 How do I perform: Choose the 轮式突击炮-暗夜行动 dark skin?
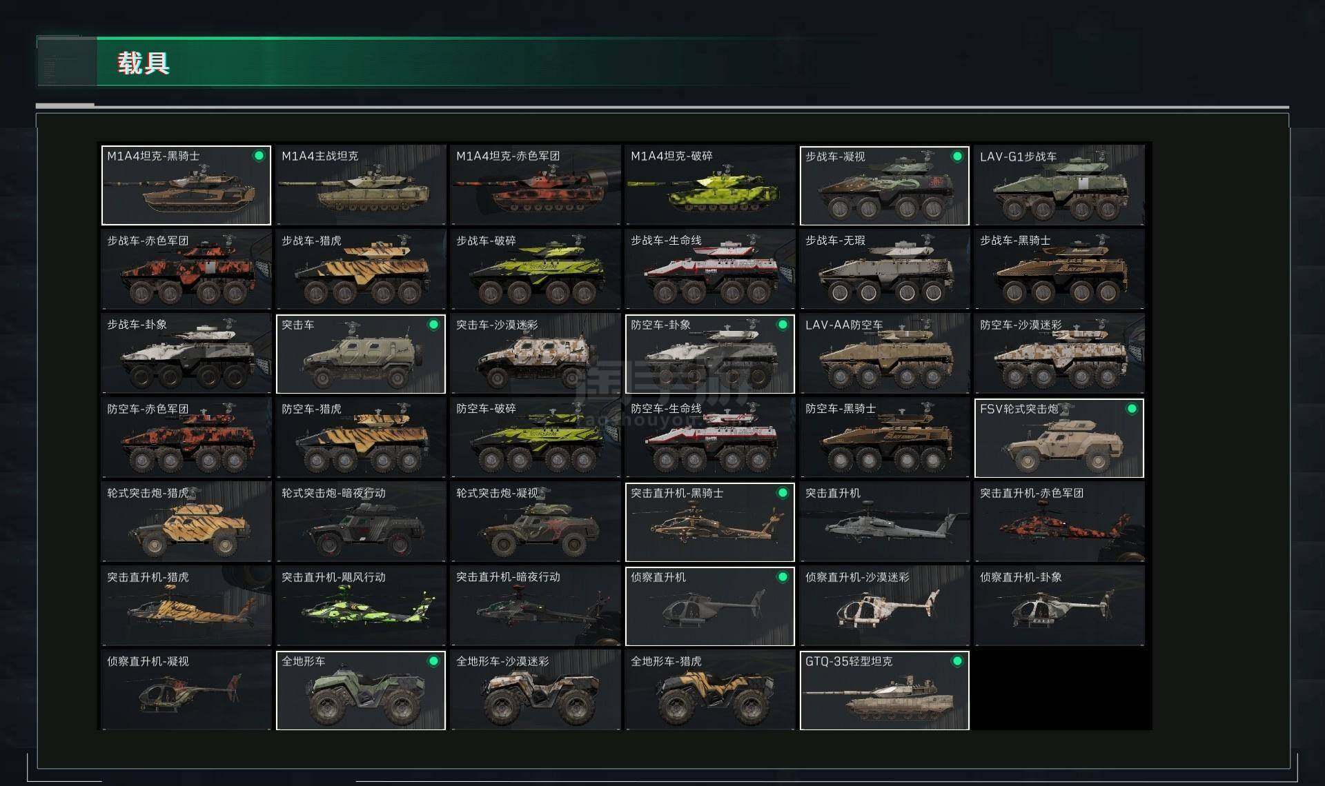point(361,522)
